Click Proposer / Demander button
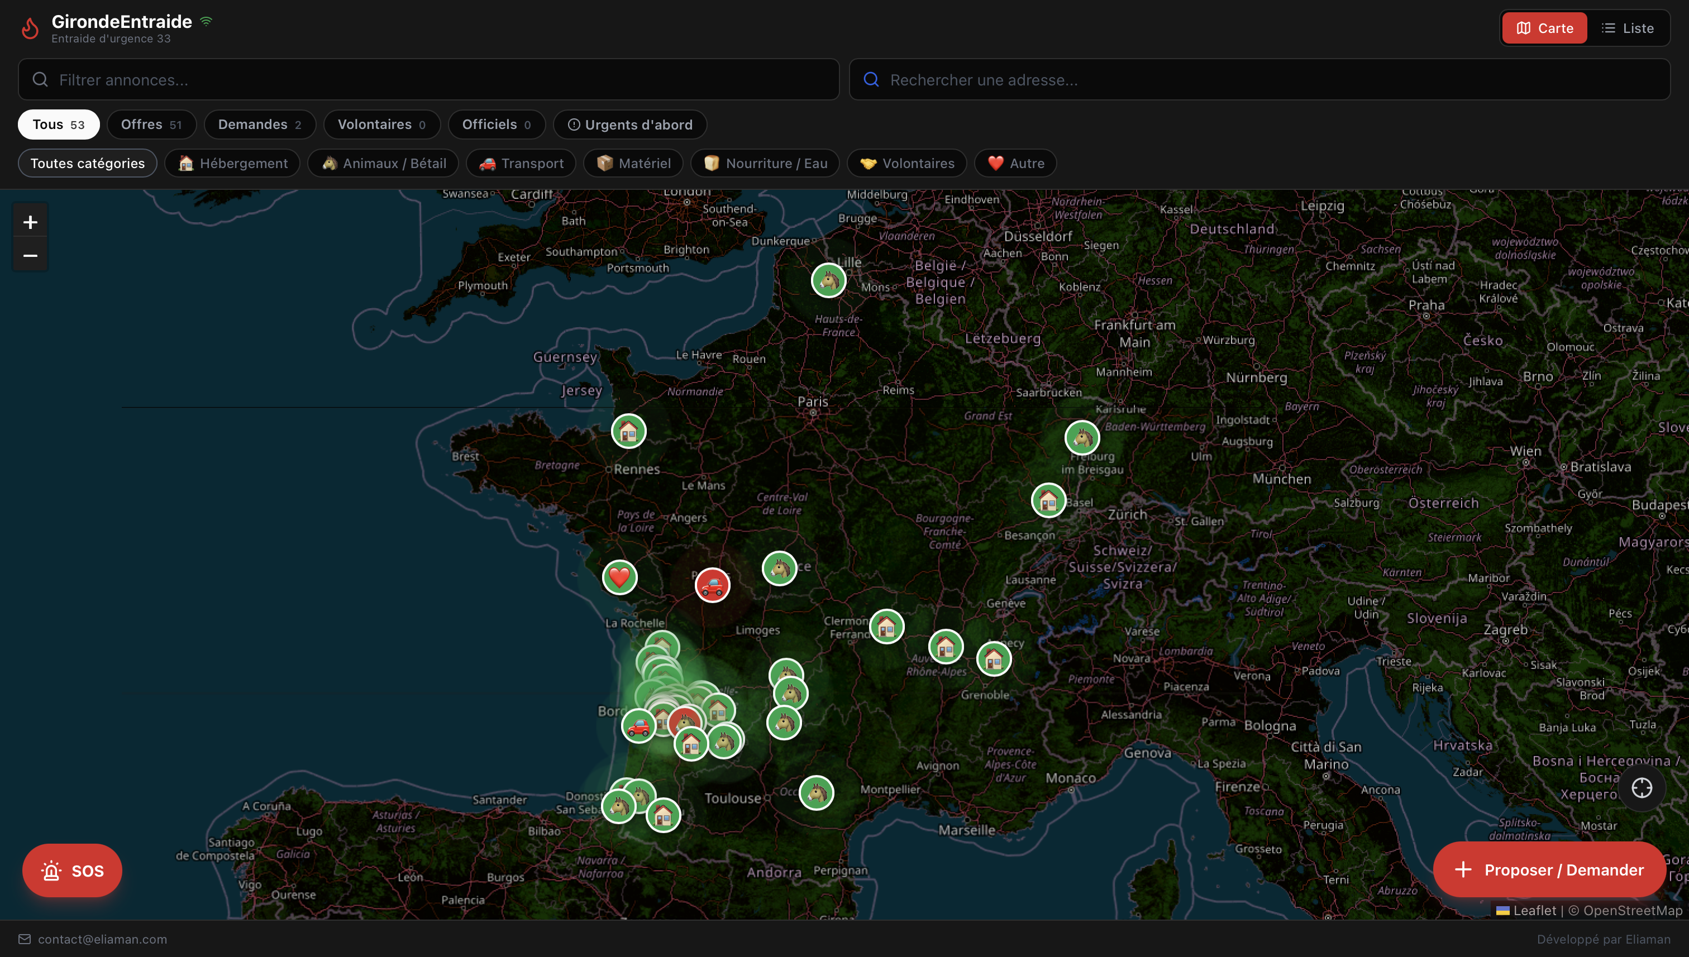Image resolution: width=1689 pixels, height=957 pixels. click(x=1549, y=869)
